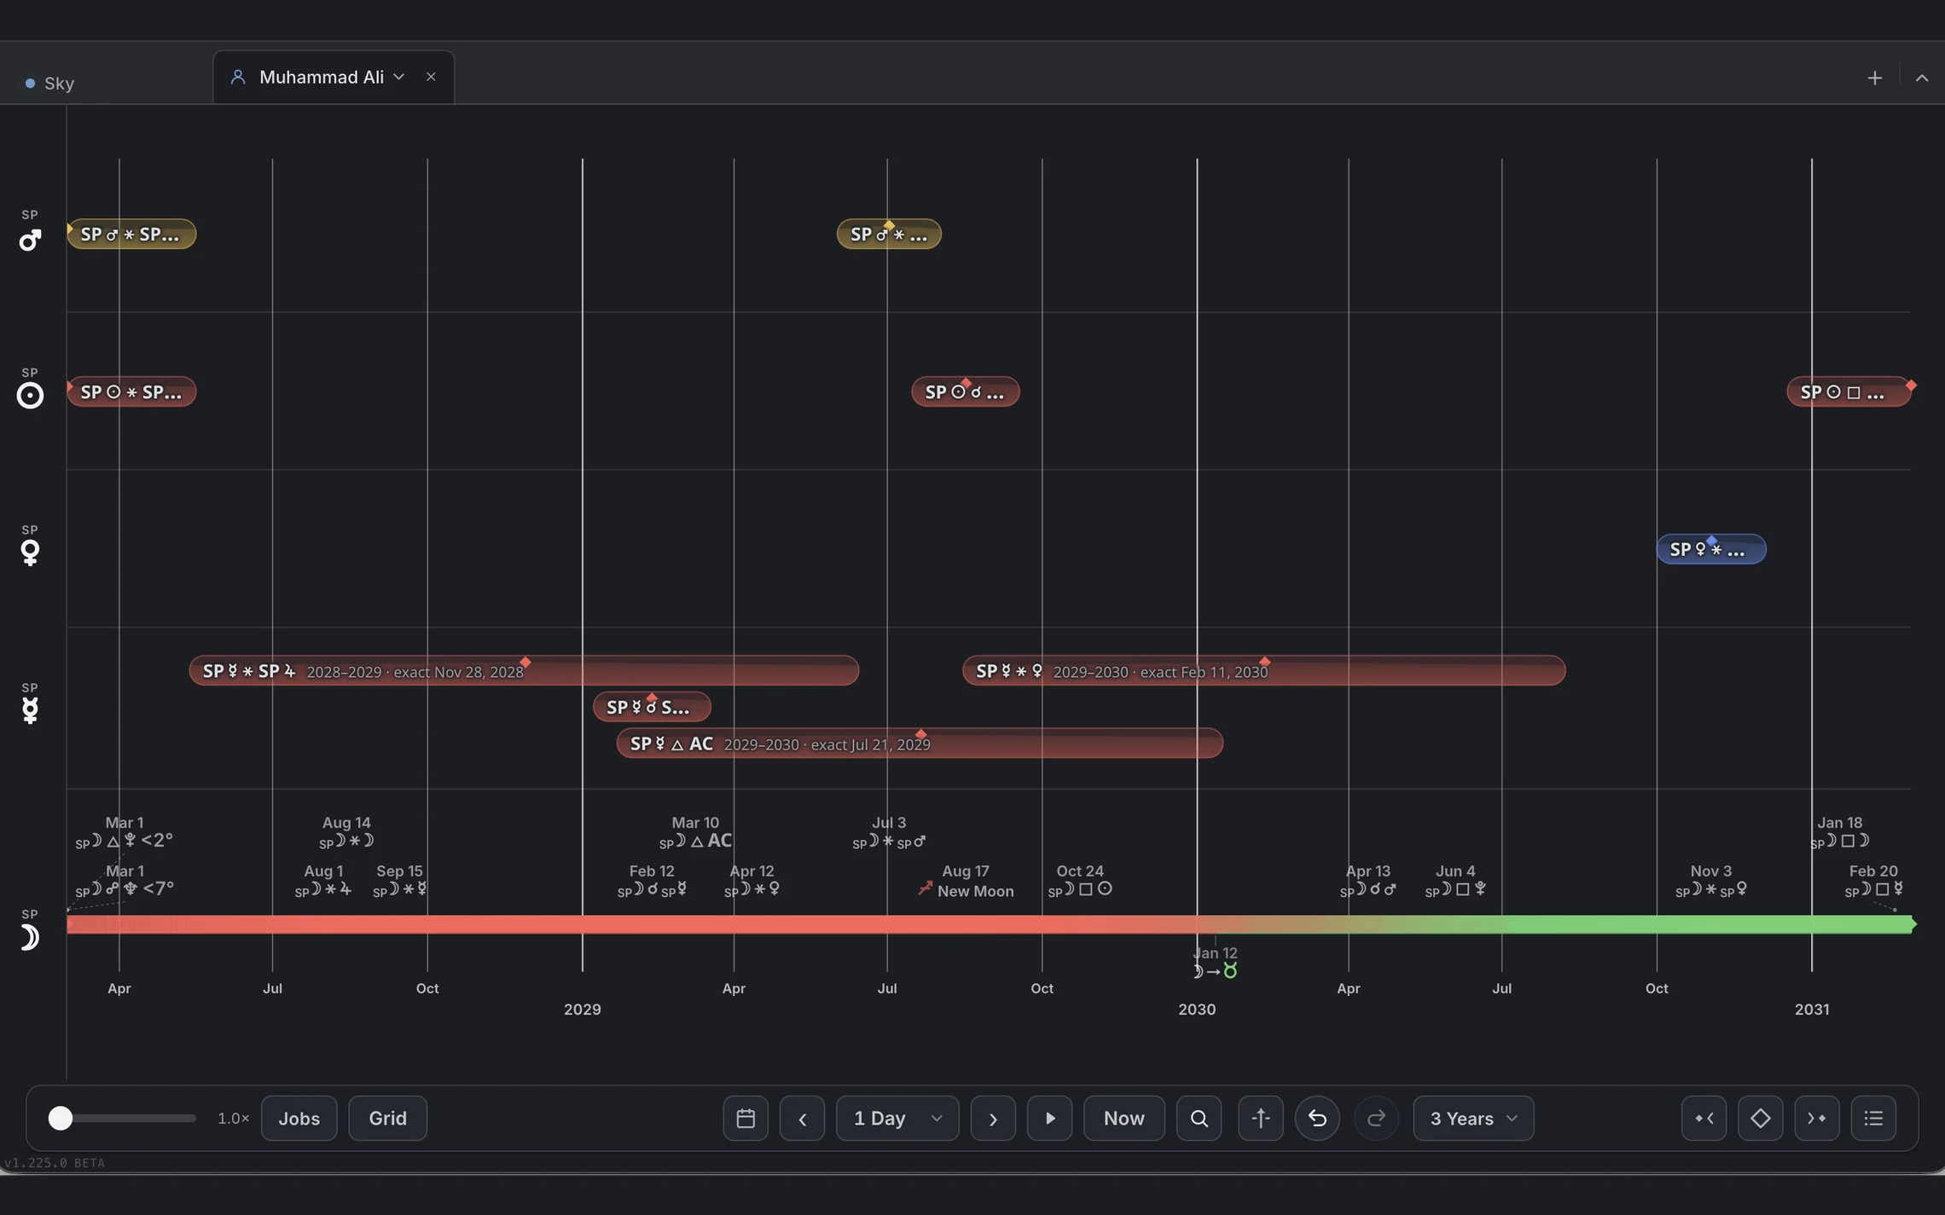Close the Muhammad Ali tab

coord(431,77)
